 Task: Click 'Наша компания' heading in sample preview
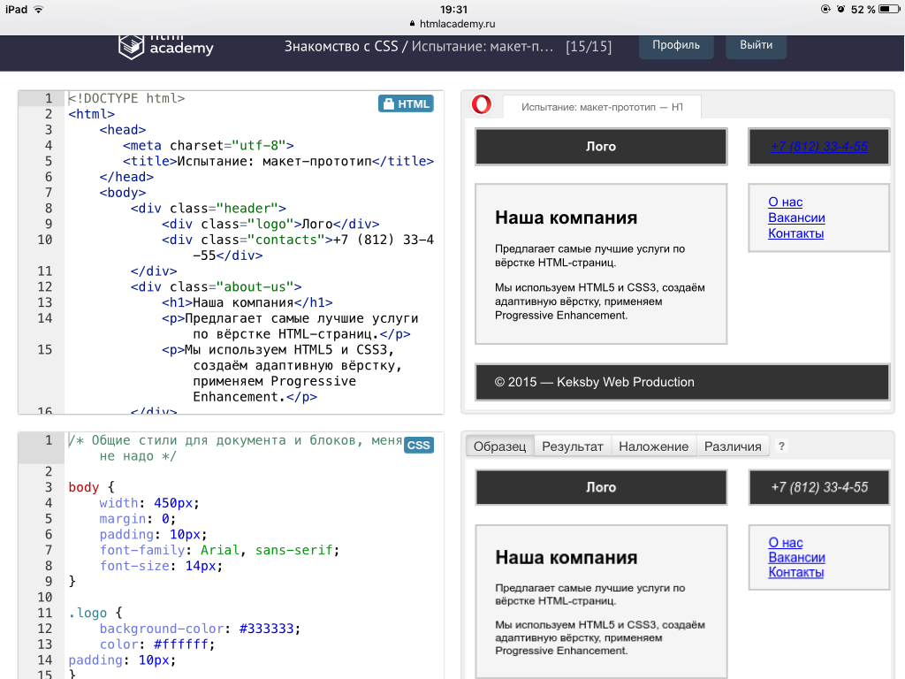pos(567,558)
